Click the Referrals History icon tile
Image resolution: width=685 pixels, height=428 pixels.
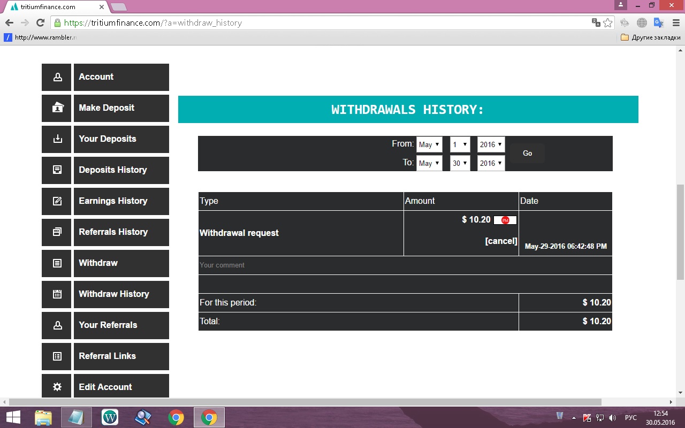coord(56,232)
